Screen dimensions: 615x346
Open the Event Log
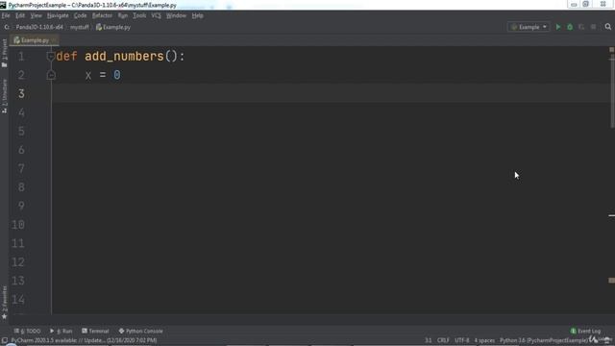click(585, 331)
